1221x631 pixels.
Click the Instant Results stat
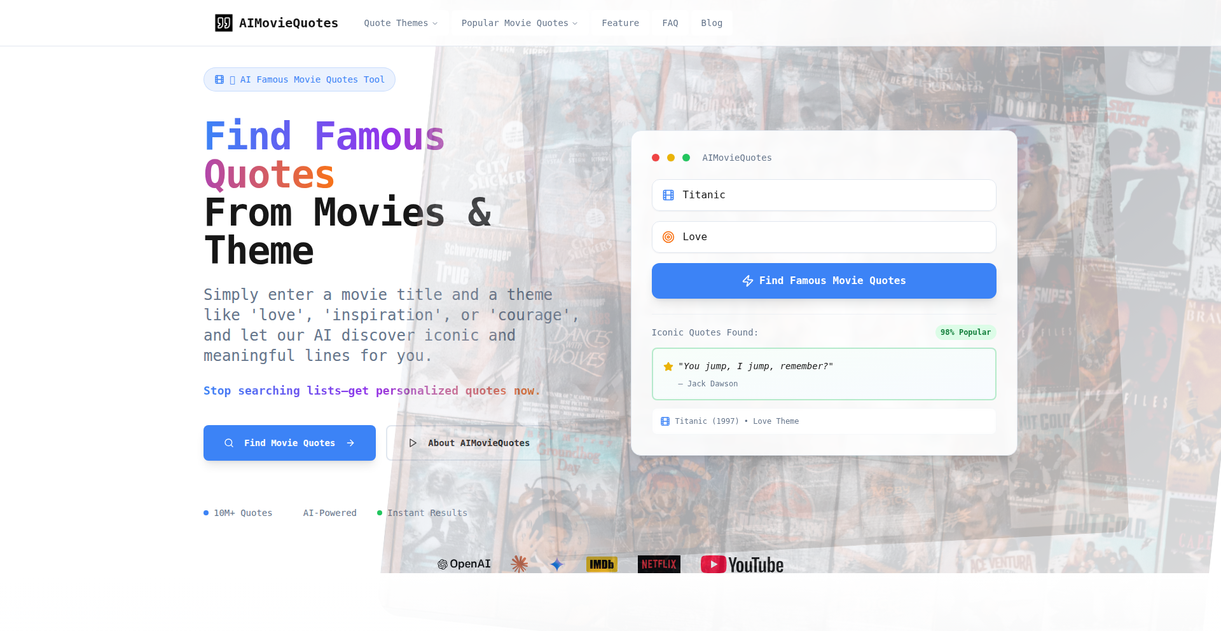pyautogui.click(x=422, y=513)
